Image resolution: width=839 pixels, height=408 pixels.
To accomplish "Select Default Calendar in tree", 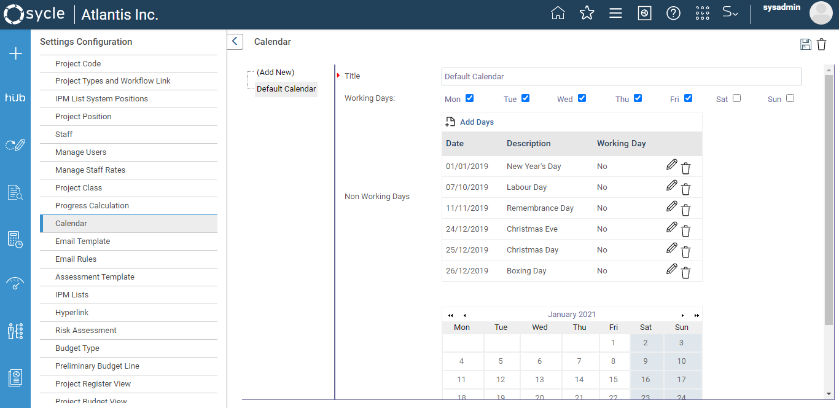I will (286, 88).
